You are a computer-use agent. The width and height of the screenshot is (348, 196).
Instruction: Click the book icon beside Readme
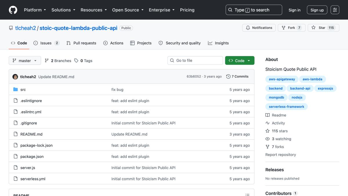pos(268,115)
